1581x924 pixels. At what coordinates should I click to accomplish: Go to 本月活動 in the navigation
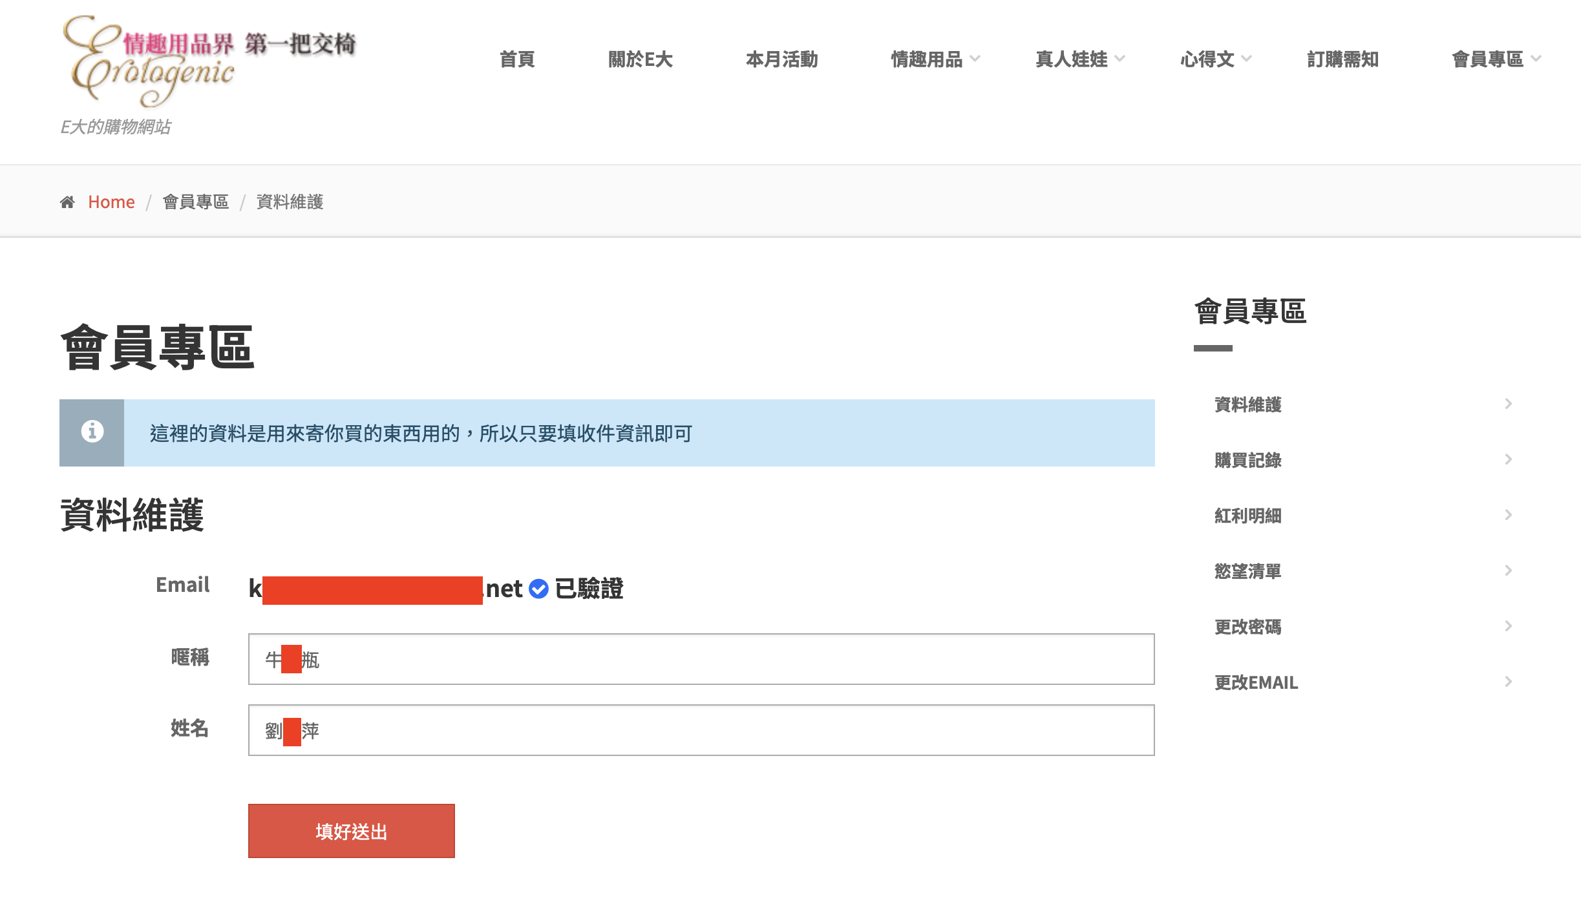781,59
